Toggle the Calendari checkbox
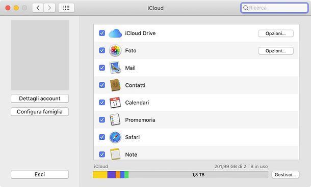This screenshot has height=187, width=311. point(102,103)
